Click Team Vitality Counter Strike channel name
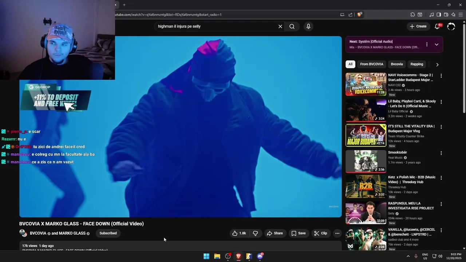Viewport: 466px width, 262px height. (x=406, y=136)
